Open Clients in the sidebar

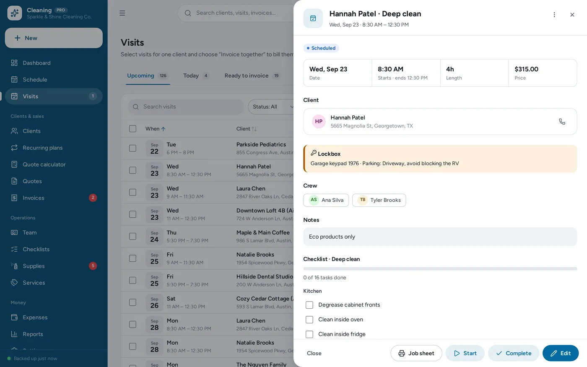tap(54, 131)
